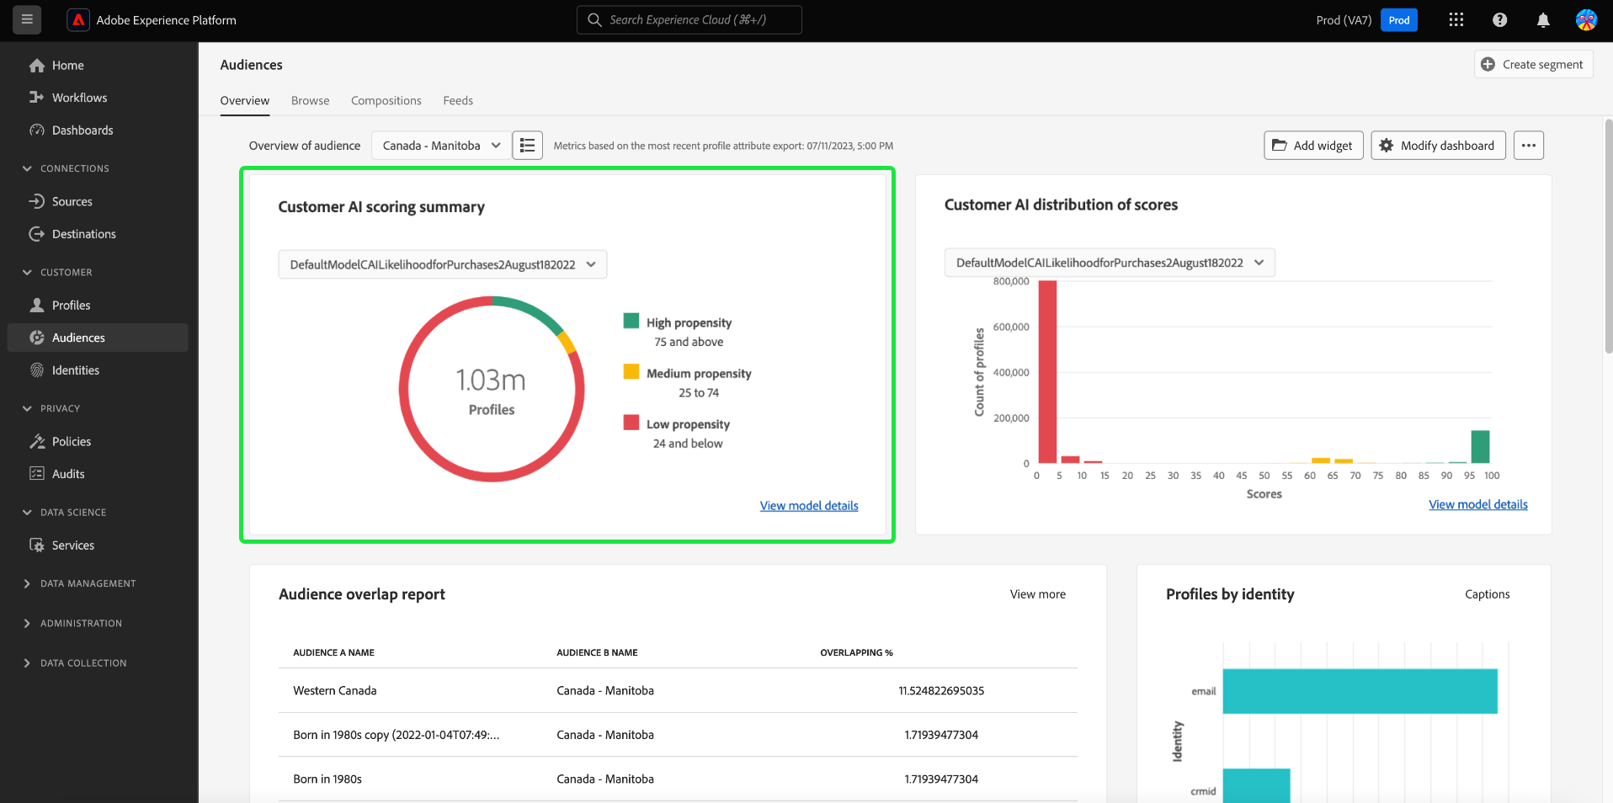The height and width of the screenshot is (803, 1613).
Task: Click the 1.03m Profiles donut chart
Action: tap(492, 389)
